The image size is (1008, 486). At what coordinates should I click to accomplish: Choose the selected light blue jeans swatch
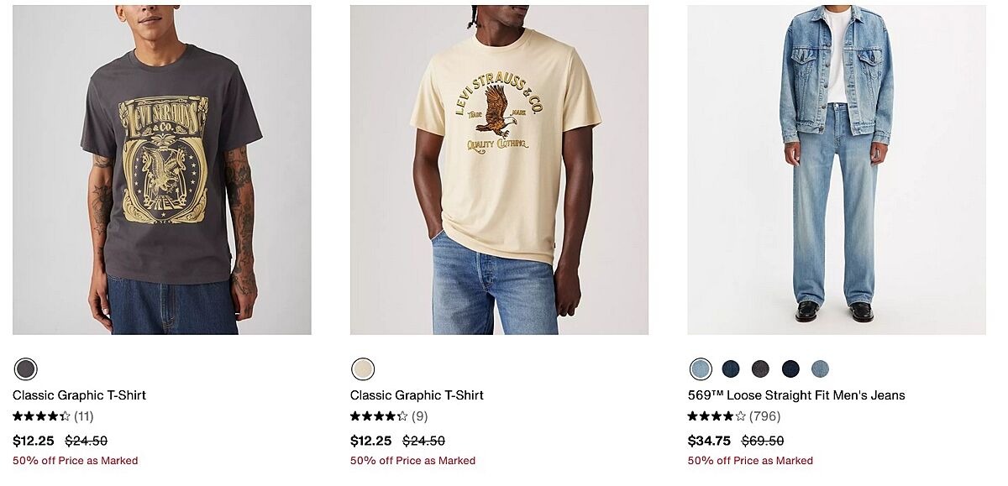(x=701, y=369)
